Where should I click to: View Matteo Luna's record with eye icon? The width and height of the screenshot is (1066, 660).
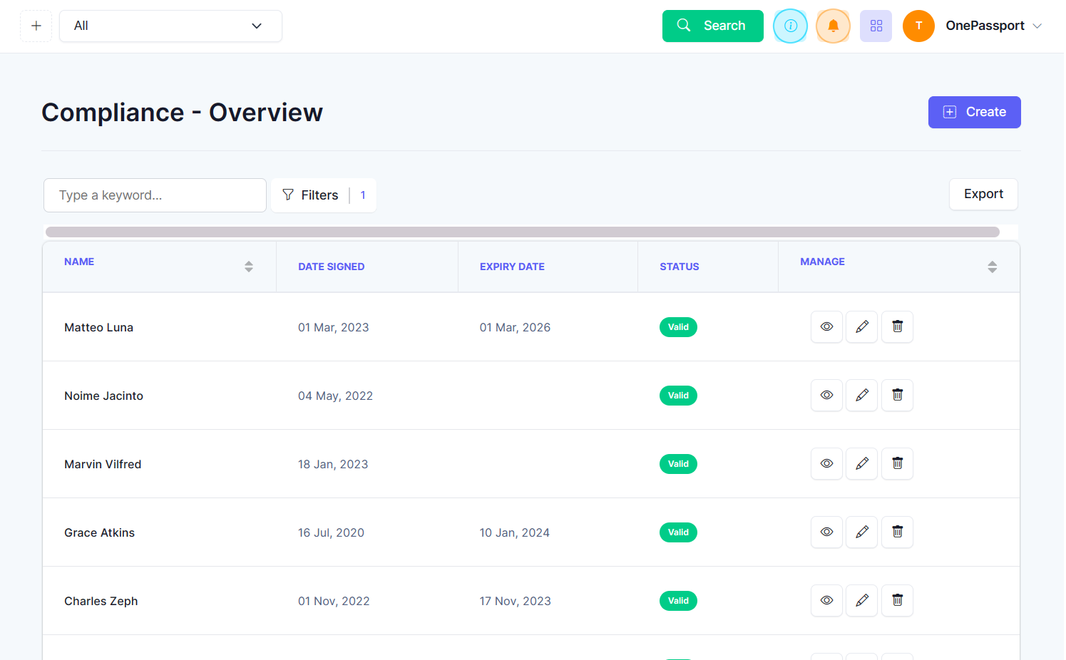[826, 327]
